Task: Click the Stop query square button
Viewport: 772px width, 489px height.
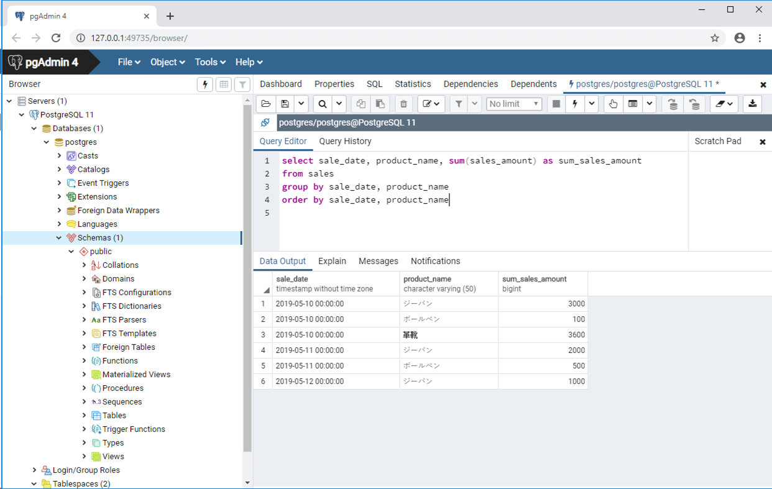Action: coord(556,104)
